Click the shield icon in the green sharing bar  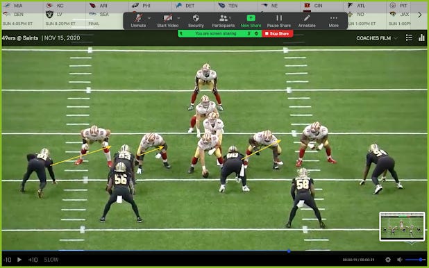point(256,33)
